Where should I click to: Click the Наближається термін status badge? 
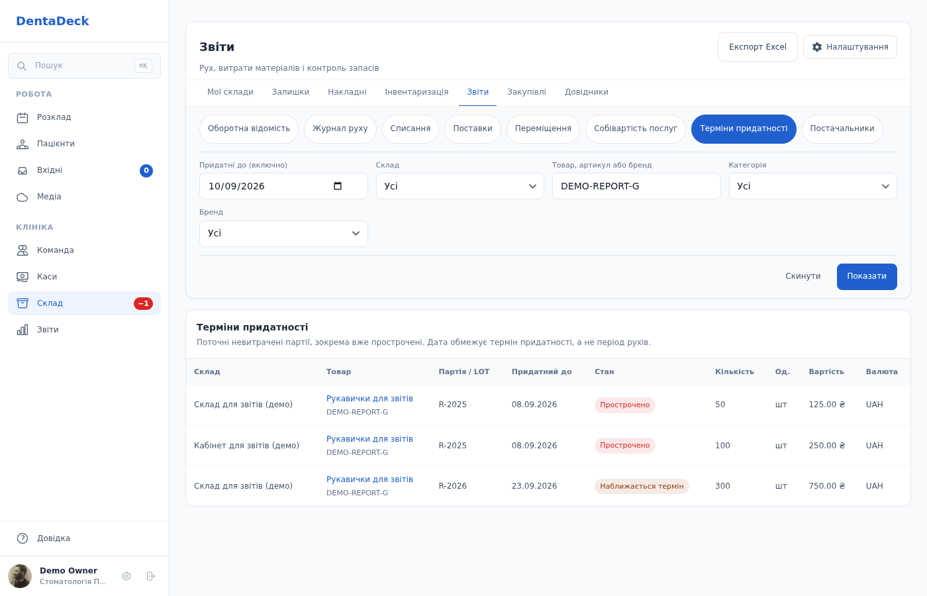click(642, 487)
